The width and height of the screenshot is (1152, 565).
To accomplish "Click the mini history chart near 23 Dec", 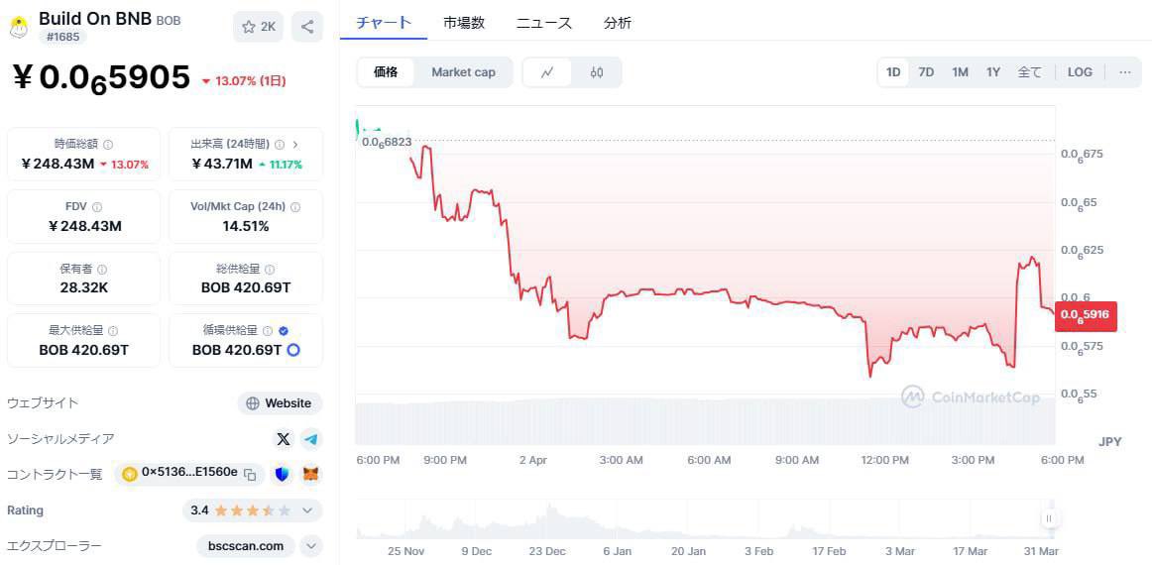I will (x=549, y=520).
